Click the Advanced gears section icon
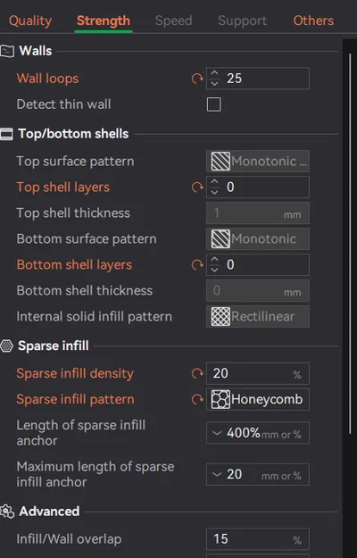Screen dimensions: 357x558 tap(7, 512)
